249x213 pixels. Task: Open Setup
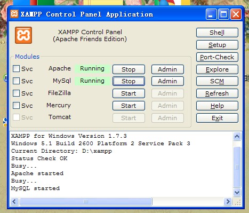pyautogui.click(x=217, y=45)
